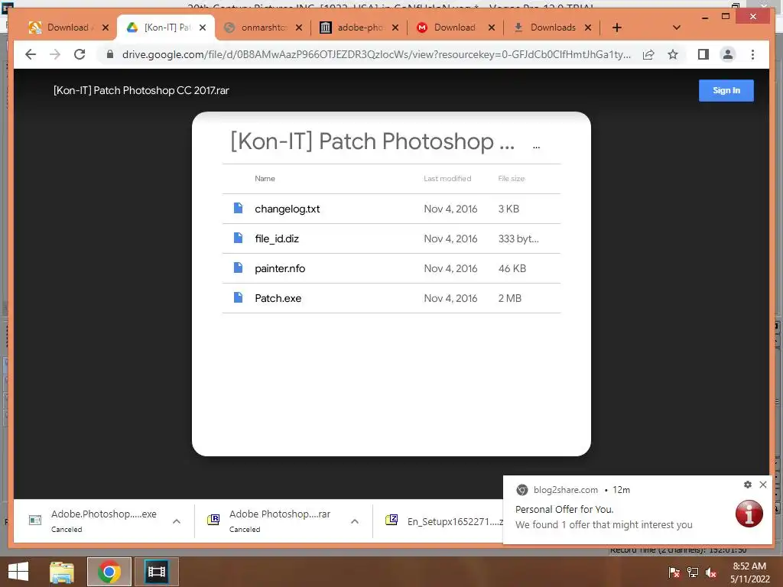Click the file icon next to painter.nfo

tap(239, 268)
